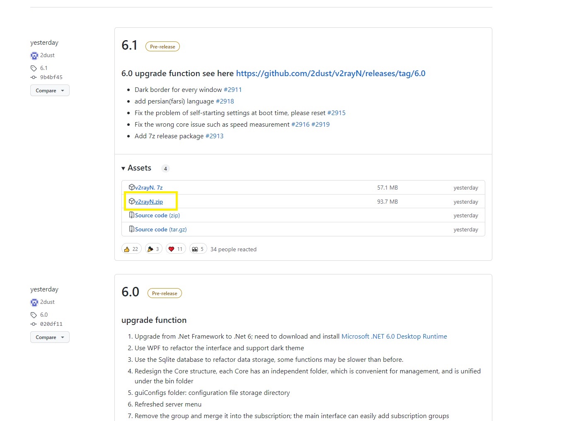The height and width of the screenshot is (421, 564).
Task: Download Source code (zip)
Action: (157, 215)
